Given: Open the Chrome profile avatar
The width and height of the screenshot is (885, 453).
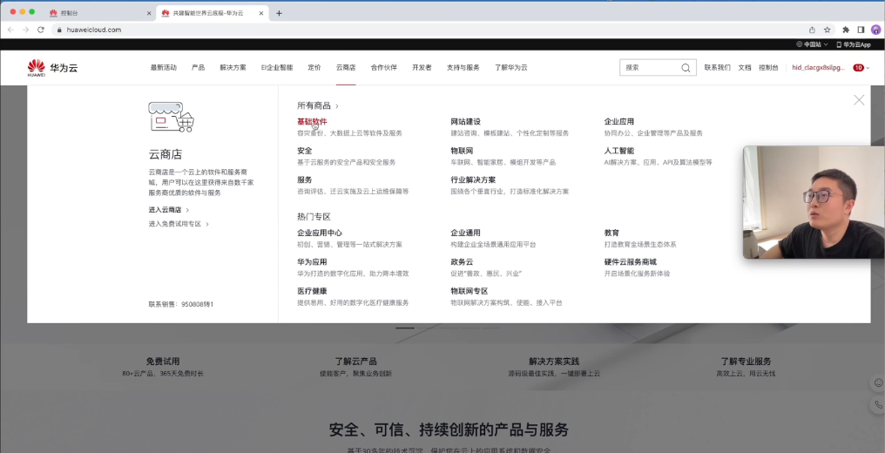Looking at the screenshot, I should tap(875, 30).
